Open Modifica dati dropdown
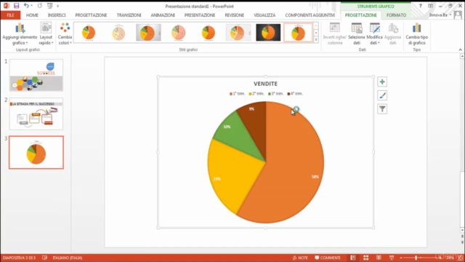This screenshot has width=465, height=262. [375, 34]
